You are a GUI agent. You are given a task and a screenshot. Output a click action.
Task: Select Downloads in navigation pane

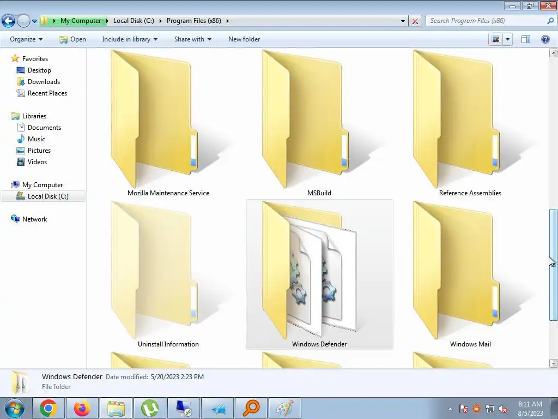pos(44,82)
